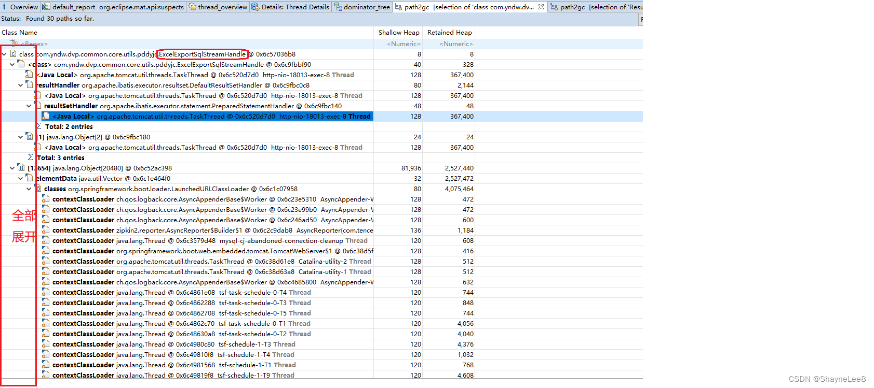Click icon of AsyncAppenderBase$Worker @ 0x6c23e5310
Screen dimensions: 874x388
pyautogui.click(x=46, y=199)
